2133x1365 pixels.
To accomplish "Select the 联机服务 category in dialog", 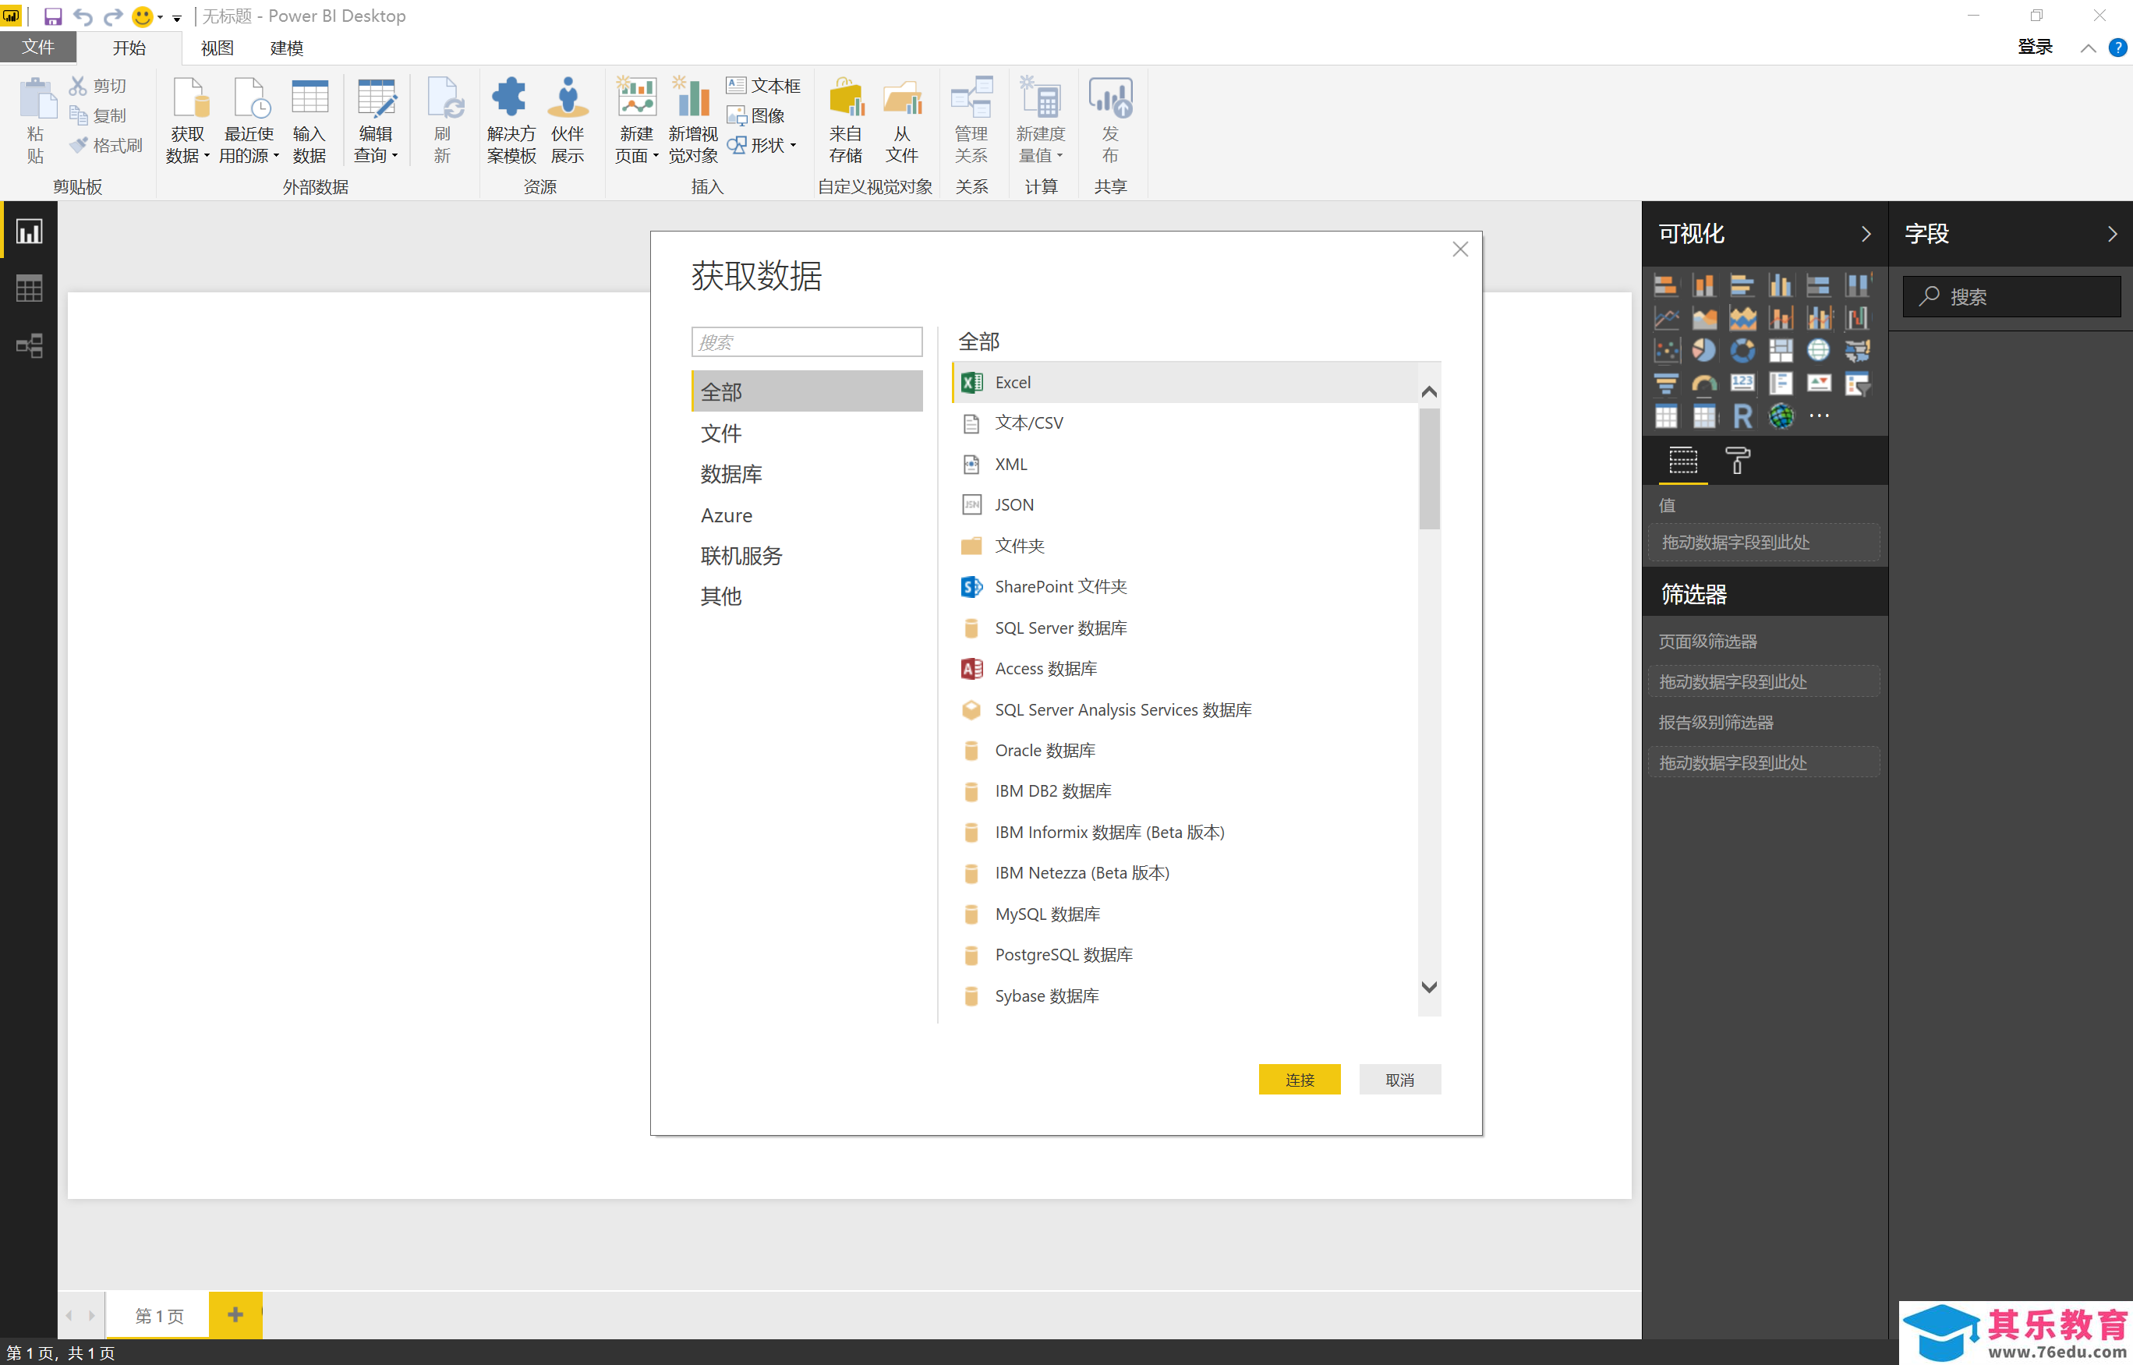I will (806, 556).
